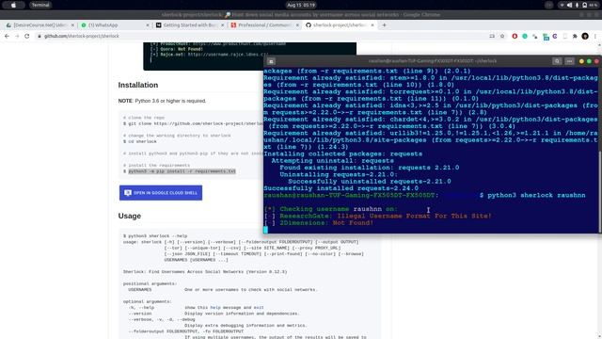Click the NOTE Python 3.6 required text
The width and height of the screenshot is (602, 339).
[x=162, y=101]
